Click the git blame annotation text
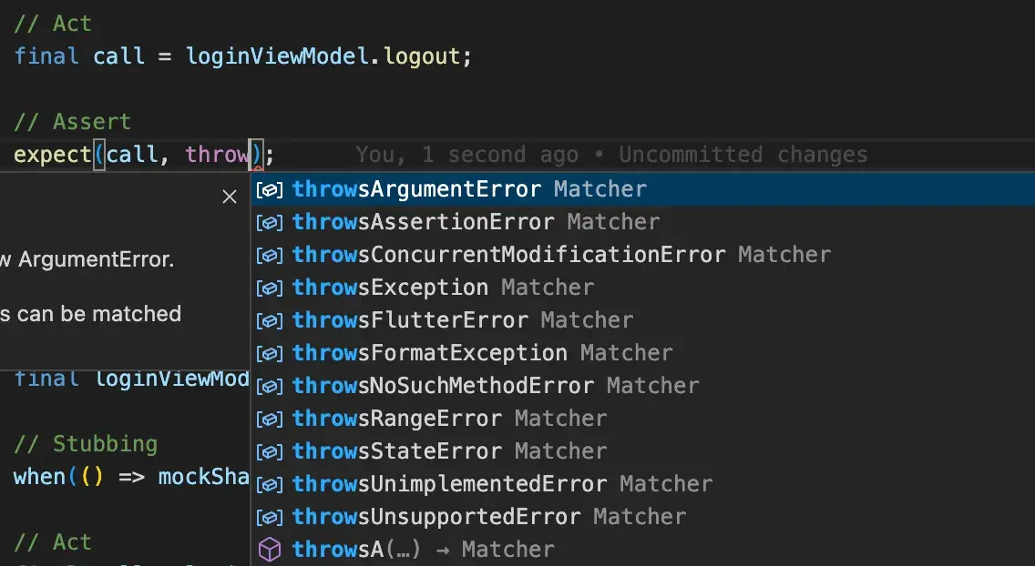The height and width of the screenshot is (566, 1035). [x=611, y=155]
